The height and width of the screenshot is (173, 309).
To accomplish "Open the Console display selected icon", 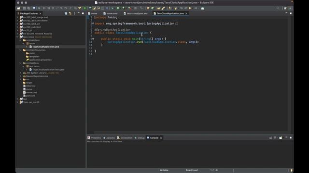I will (x=275, y=138).
